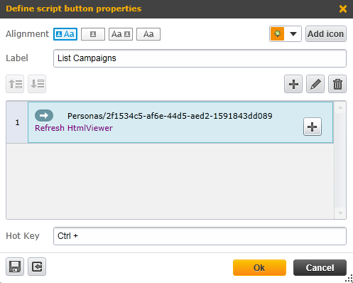Click into the Hot Key field

tap(200, 236)
